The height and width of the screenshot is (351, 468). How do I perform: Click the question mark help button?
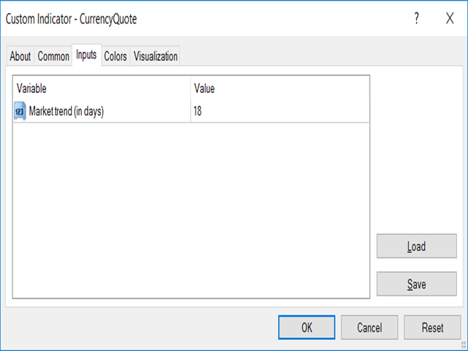point(417,20)
